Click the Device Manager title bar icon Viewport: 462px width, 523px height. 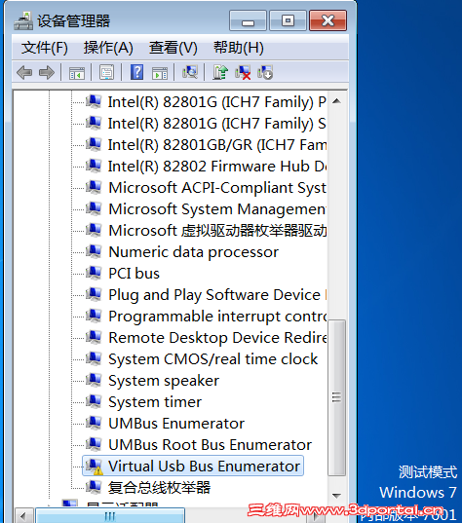pos(23,20)
